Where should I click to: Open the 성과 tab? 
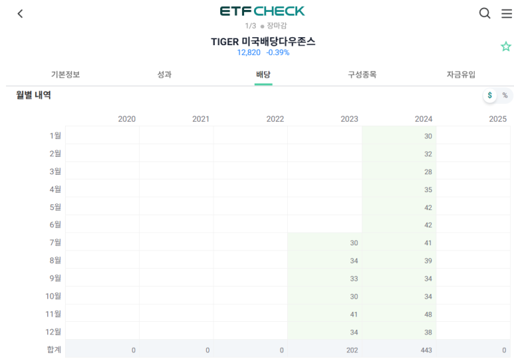pos(164,74)
